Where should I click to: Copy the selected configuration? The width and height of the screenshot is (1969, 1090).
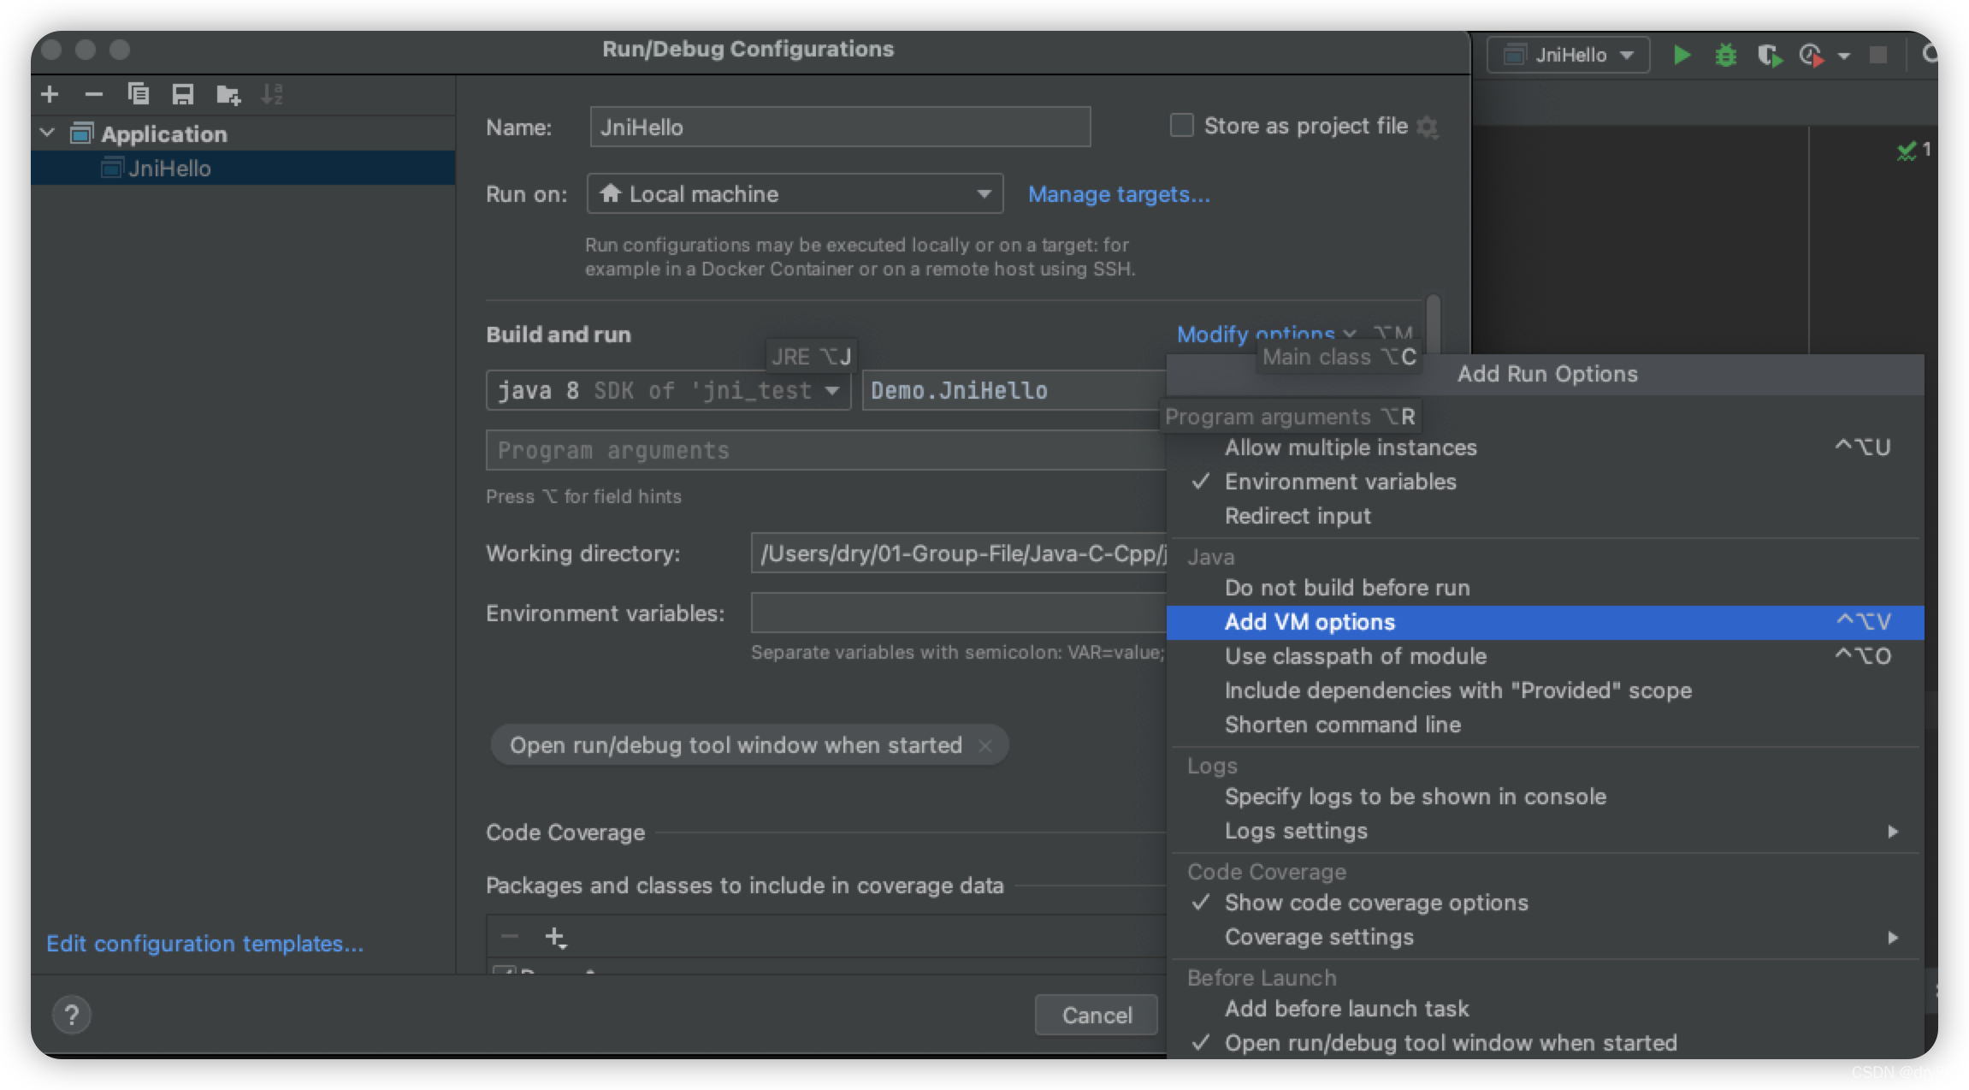coord(139,94)
